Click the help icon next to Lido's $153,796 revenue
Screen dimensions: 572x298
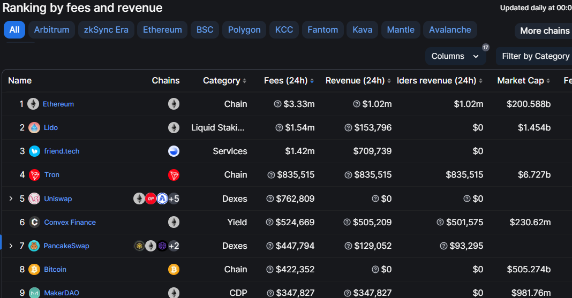pyautogui.click(x=348, y=127)
